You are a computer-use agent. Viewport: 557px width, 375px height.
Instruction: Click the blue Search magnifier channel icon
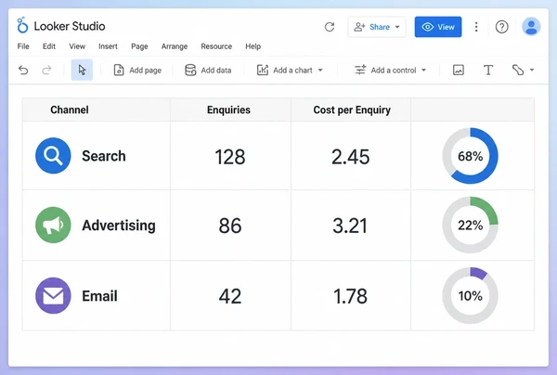click(x=53, y=156)
